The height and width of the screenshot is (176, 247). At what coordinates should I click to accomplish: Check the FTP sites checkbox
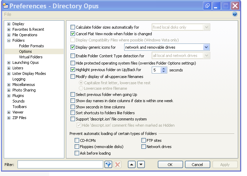pos(143,140)
